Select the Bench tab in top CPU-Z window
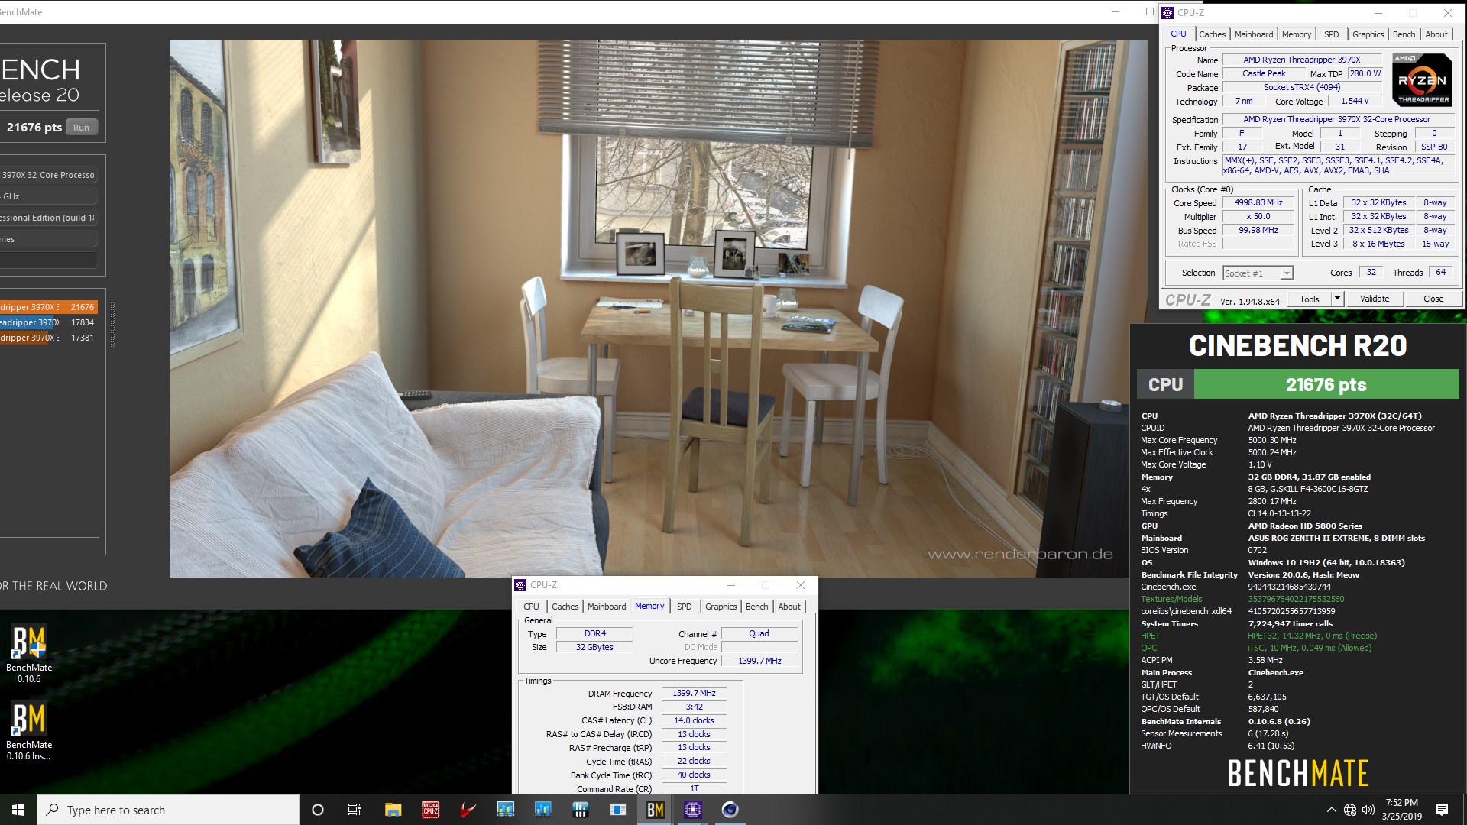The width and height of the screenshot is (1467, 825). 1404,34
